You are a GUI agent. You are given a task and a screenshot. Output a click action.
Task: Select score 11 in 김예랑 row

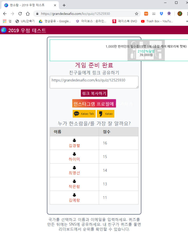[105, 198]
